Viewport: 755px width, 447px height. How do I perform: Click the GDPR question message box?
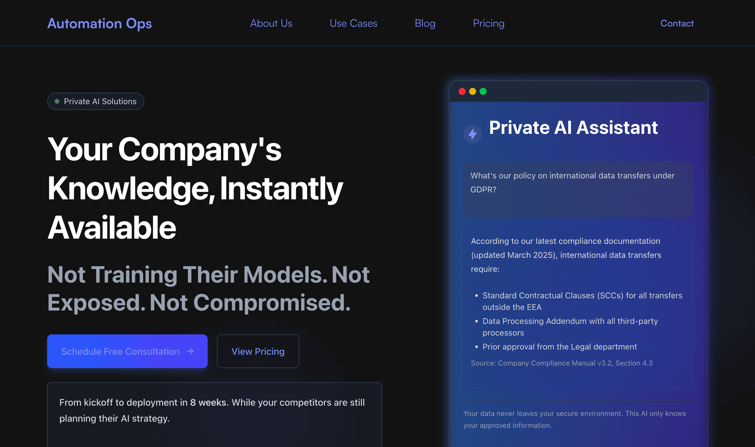(x=578, y=189)
